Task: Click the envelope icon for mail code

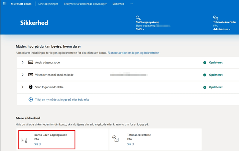Action: point(31,75)
